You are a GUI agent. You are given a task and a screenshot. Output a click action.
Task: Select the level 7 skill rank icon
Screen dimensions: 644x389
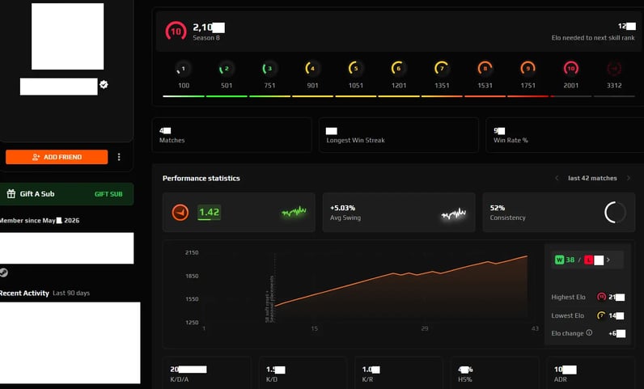441,68
